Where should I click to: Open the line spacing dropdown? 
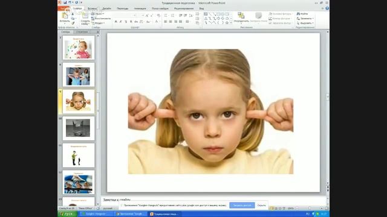click(191, 16)
